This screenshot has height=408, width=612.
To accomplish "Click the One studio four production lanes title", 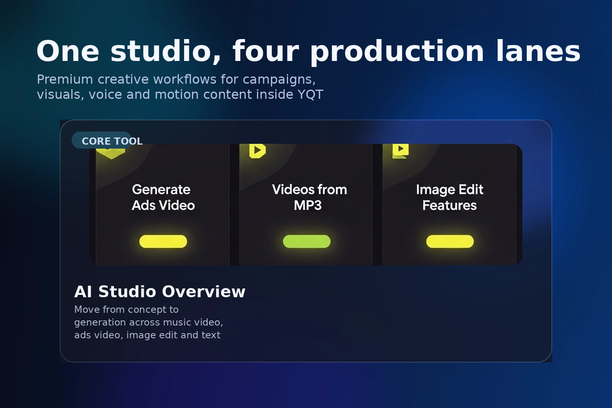I will click(x=308, y=51).
